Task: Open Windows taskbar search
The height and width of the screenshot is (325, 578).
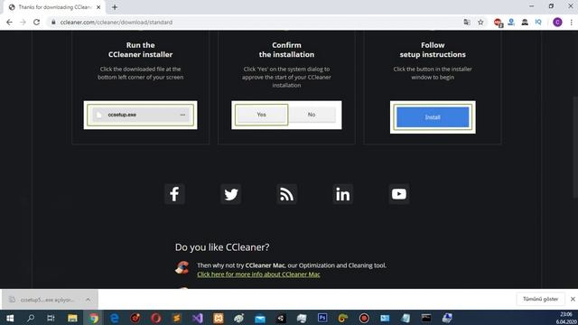Action: tap(31, 318)
